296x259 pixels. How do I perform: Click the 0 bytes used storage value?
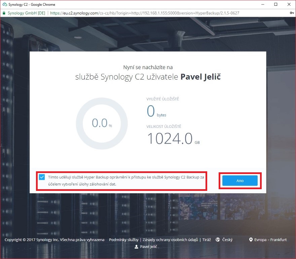[156, 111]
